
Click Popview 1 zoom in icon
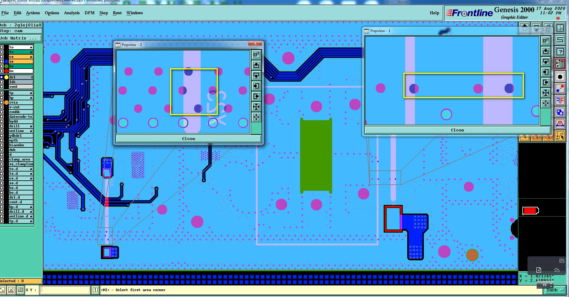coord(546,93)
